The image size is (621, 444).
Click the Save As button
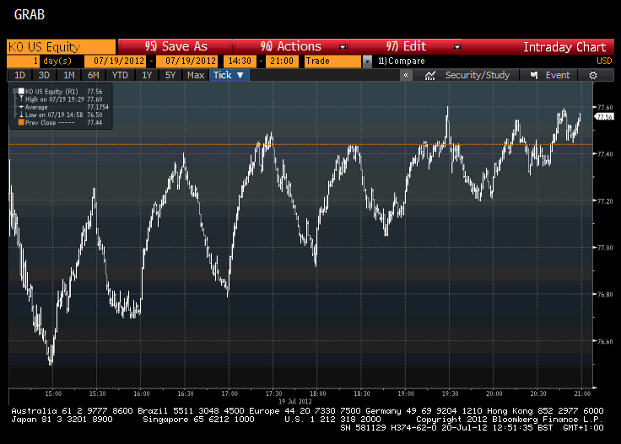point(175,46)
